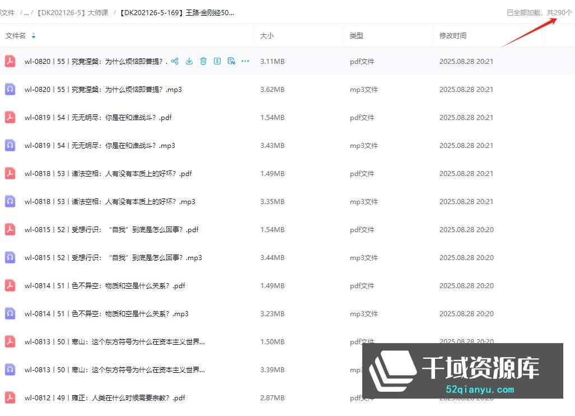Click the 大小 column header
Image resolution: width=575 pixels, height=416 pixels.
click(267, 35)
